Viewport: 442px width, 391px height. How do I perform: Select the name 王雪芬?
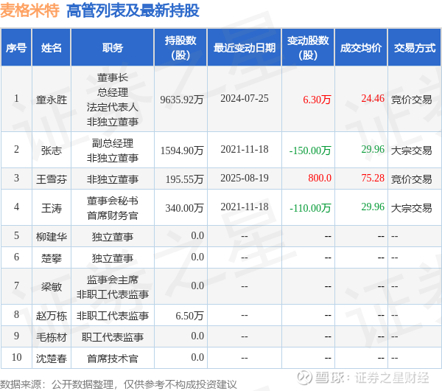[x=52, y=179]
